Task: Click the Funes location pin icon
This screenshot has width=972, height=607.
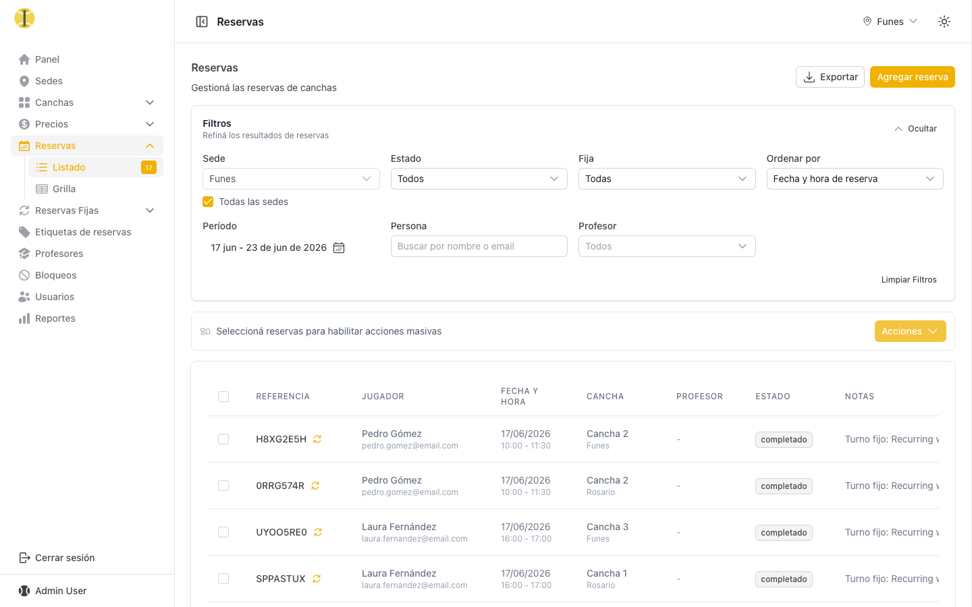Action: (867, 22)
